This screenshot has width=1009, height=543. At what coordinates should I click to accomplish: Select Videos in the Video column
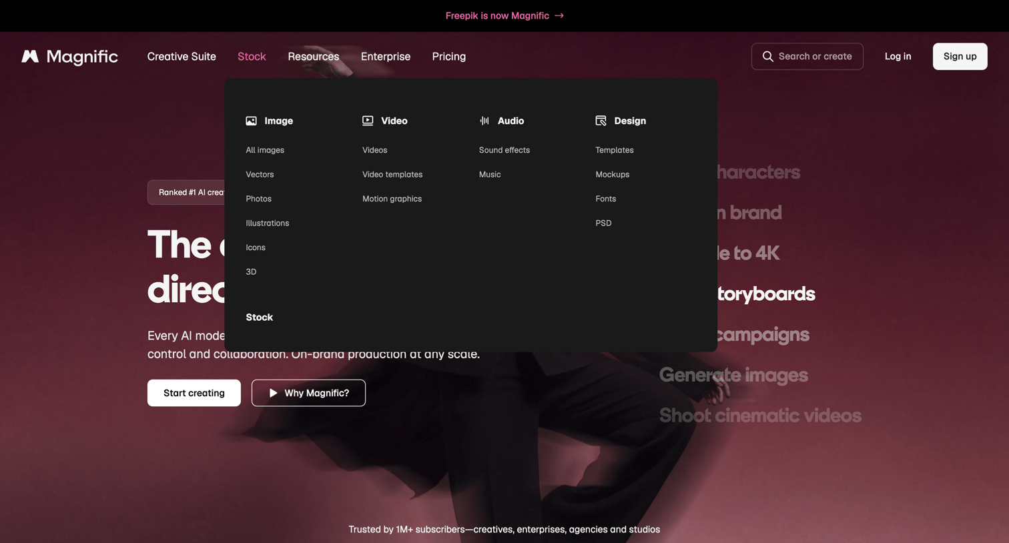tap(374, 150)
